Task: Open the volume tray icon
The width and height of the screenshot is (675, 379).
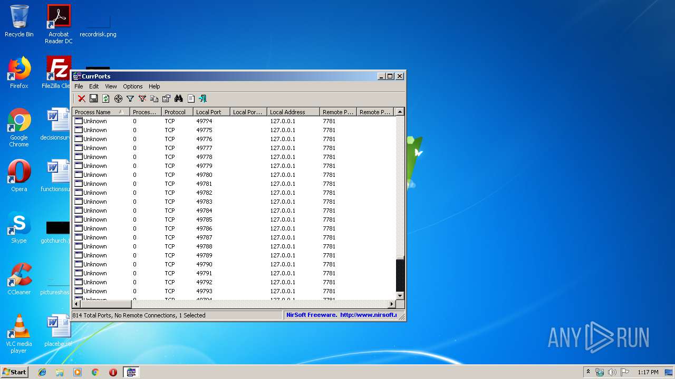Action: pos(612,372)
